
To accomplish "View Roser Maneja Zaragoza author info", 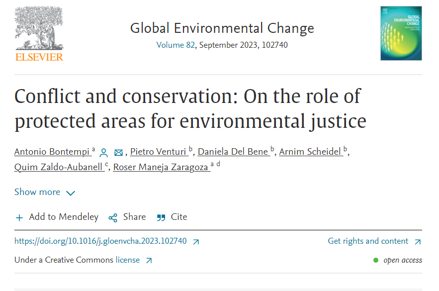I will [x=160, y=167].
